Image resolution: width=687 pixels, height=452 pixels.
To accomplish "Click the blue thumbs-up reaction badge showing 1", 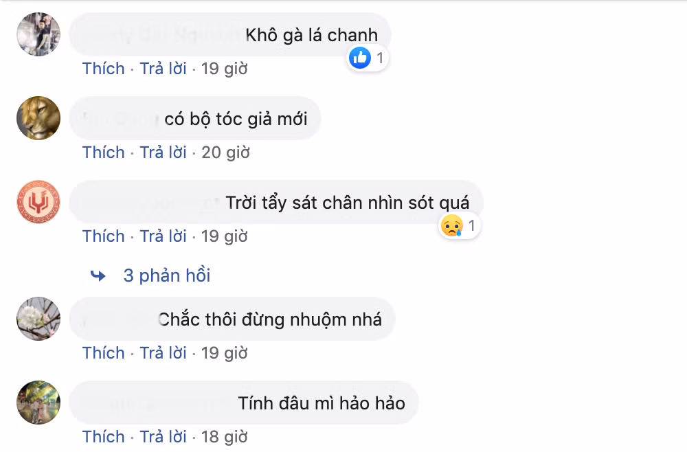I will pos(368,58).
